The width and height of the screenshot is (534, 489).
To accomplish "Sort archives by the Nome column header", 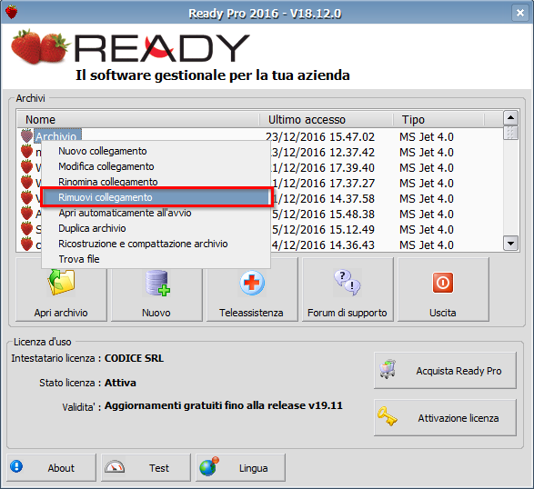I will pos(138,119).
